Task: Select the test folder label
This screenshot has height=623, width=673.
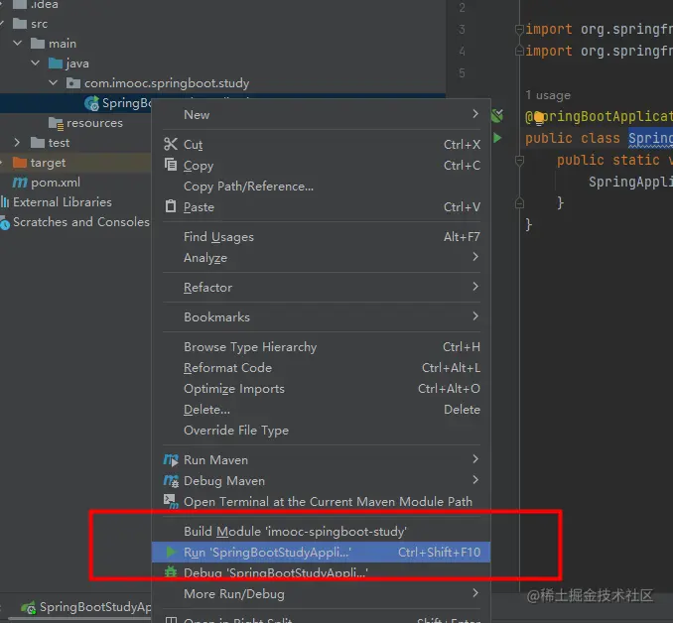Action: 59,143
